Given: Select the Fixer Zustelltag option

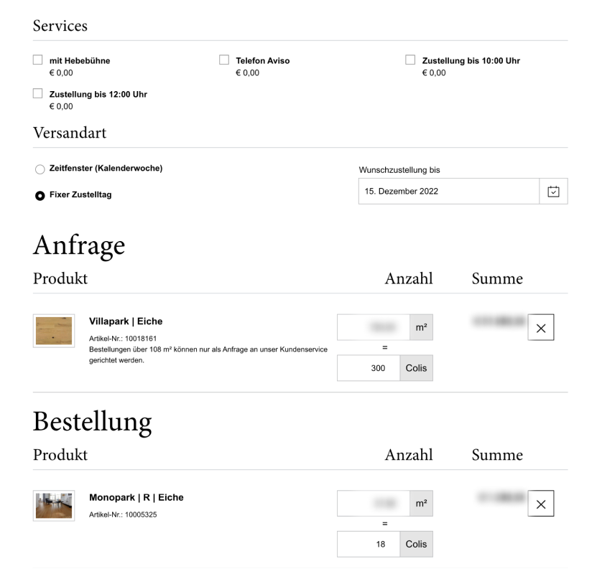Looking at the screenshot, I should [40, 194].
